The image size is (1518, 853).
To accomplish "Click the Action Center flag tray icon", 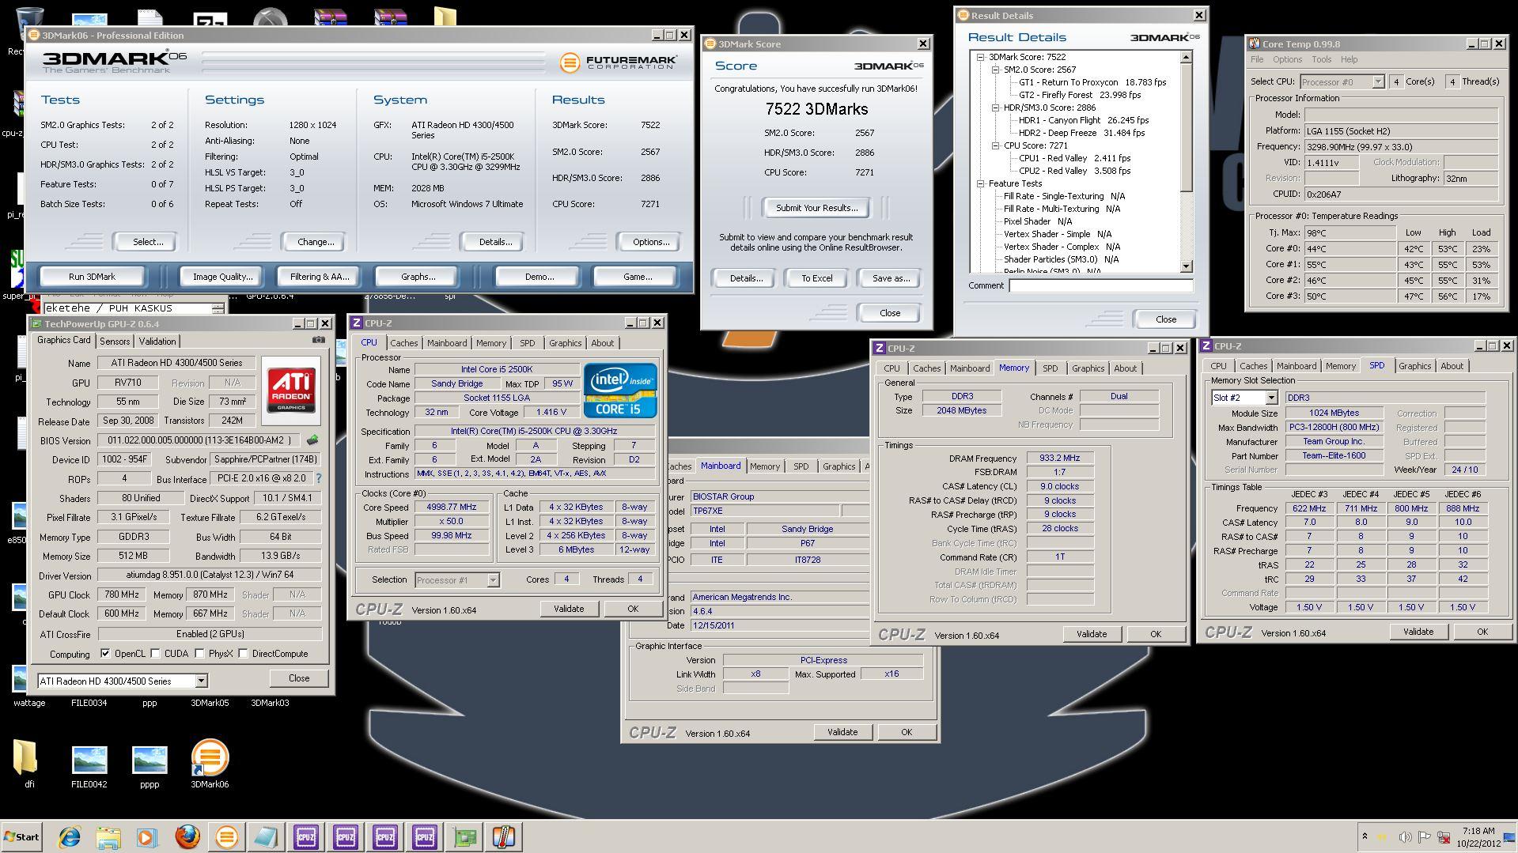I will tap(1424, 837).
